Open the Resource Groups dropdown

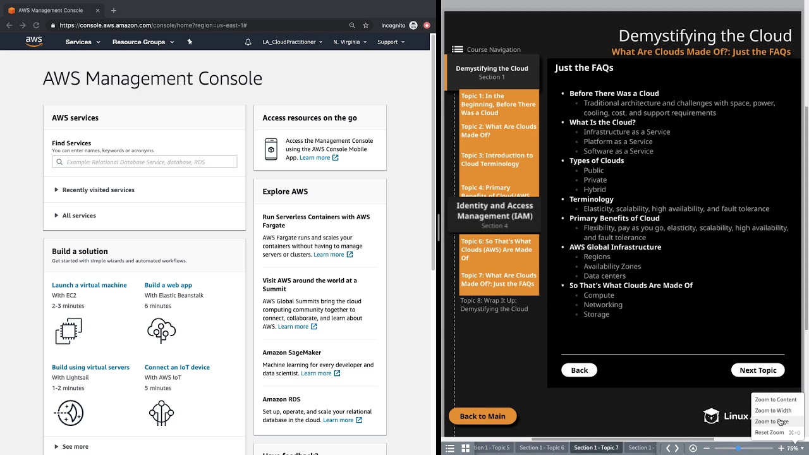click(x=143, y=42)
